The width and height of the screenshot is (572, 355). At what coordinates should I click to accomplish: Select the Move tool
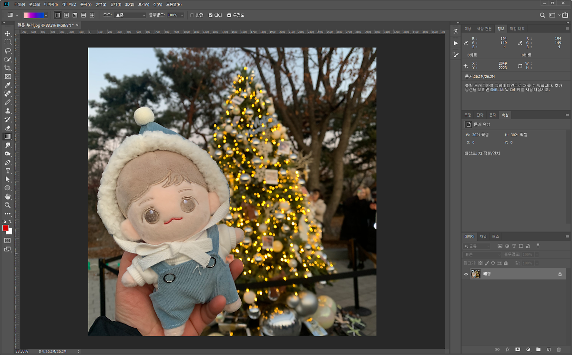point(8,34)
